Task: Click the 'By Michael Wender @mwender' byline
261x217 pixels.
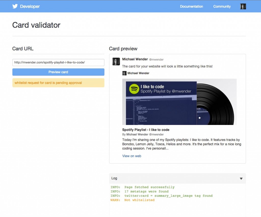Action: click(143, 134)
